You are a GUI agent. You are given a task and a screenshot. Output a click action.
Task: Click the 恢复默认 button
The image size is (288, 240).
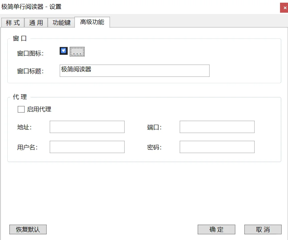[x=28, y=230]
